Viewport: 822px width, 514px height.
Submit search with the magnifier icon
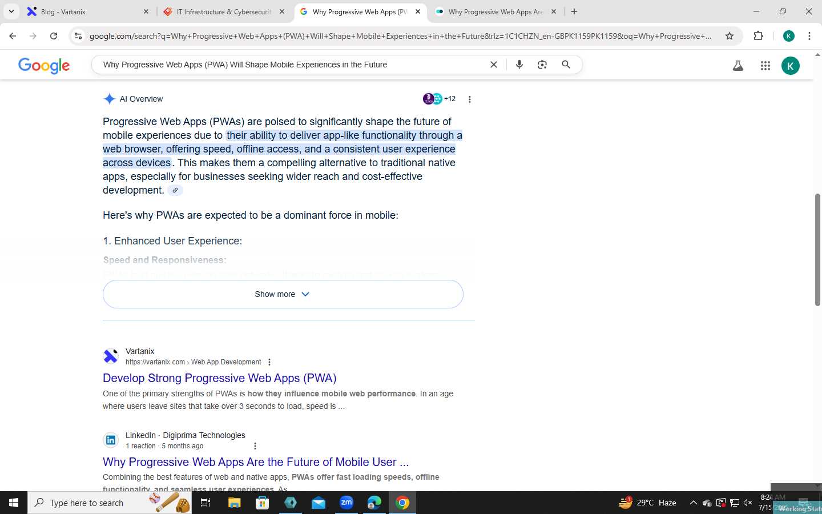[x=566, y=65]
